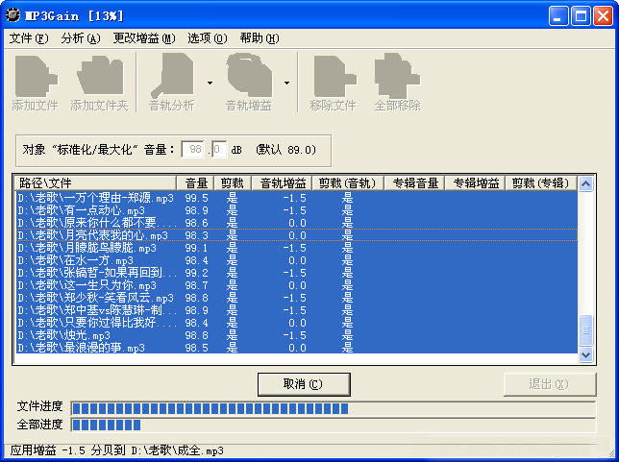This screenshot has height=462, width=619.
Task: Open the 文件(F) menu
Action: click(29, 38)
